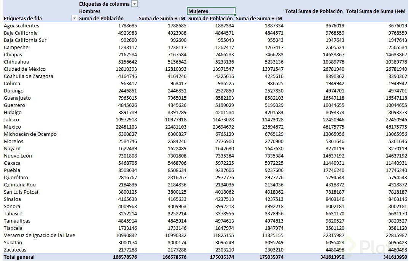Screen dimensions: 409x261
Task: Select the Hidalgo row label
Action: (x=13, y=112)
